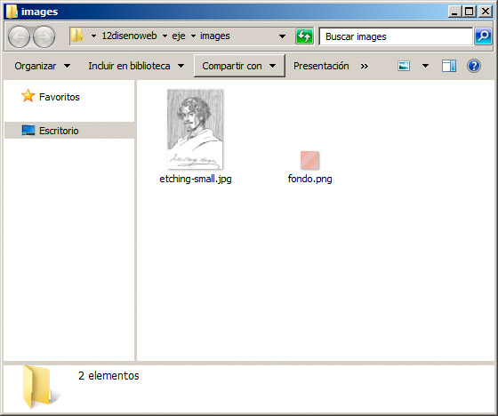Screen dimensions: 498x416
Task: Click the folder icon in address bar
Action: click(76, 36)
